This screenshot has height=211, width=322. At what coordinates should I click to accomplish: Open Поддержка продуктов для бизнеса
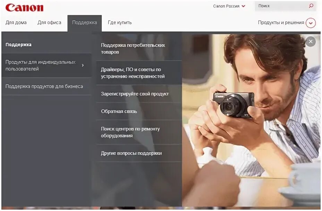[44, 86]
